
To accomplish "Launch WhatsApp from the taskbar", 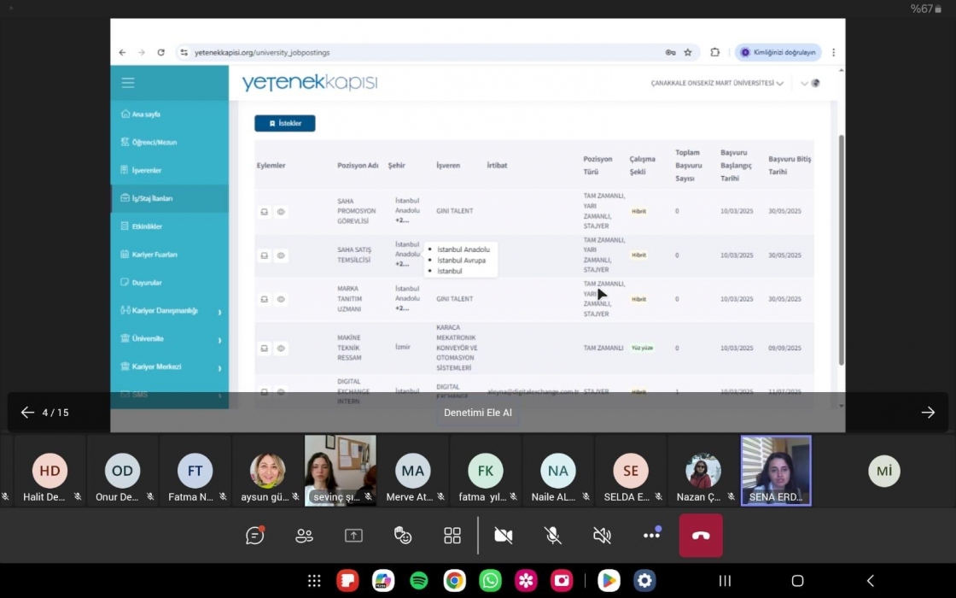I will click(x=490, y=580).
